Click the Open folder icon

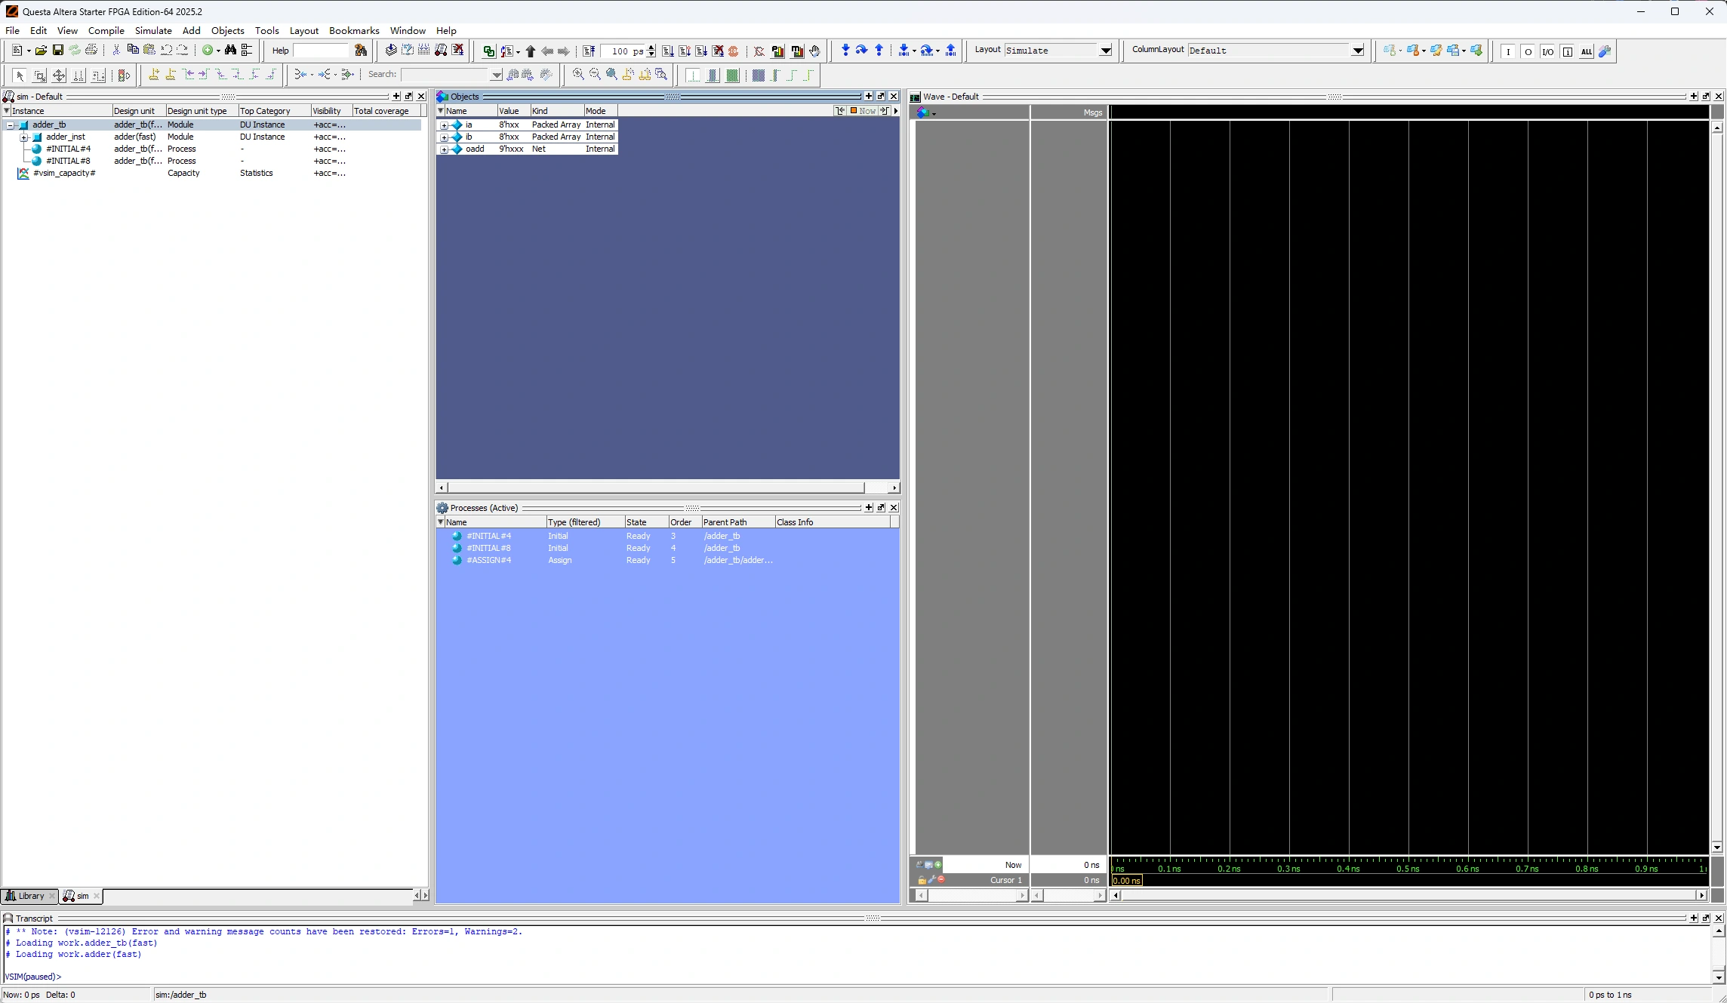coord(41,51)
